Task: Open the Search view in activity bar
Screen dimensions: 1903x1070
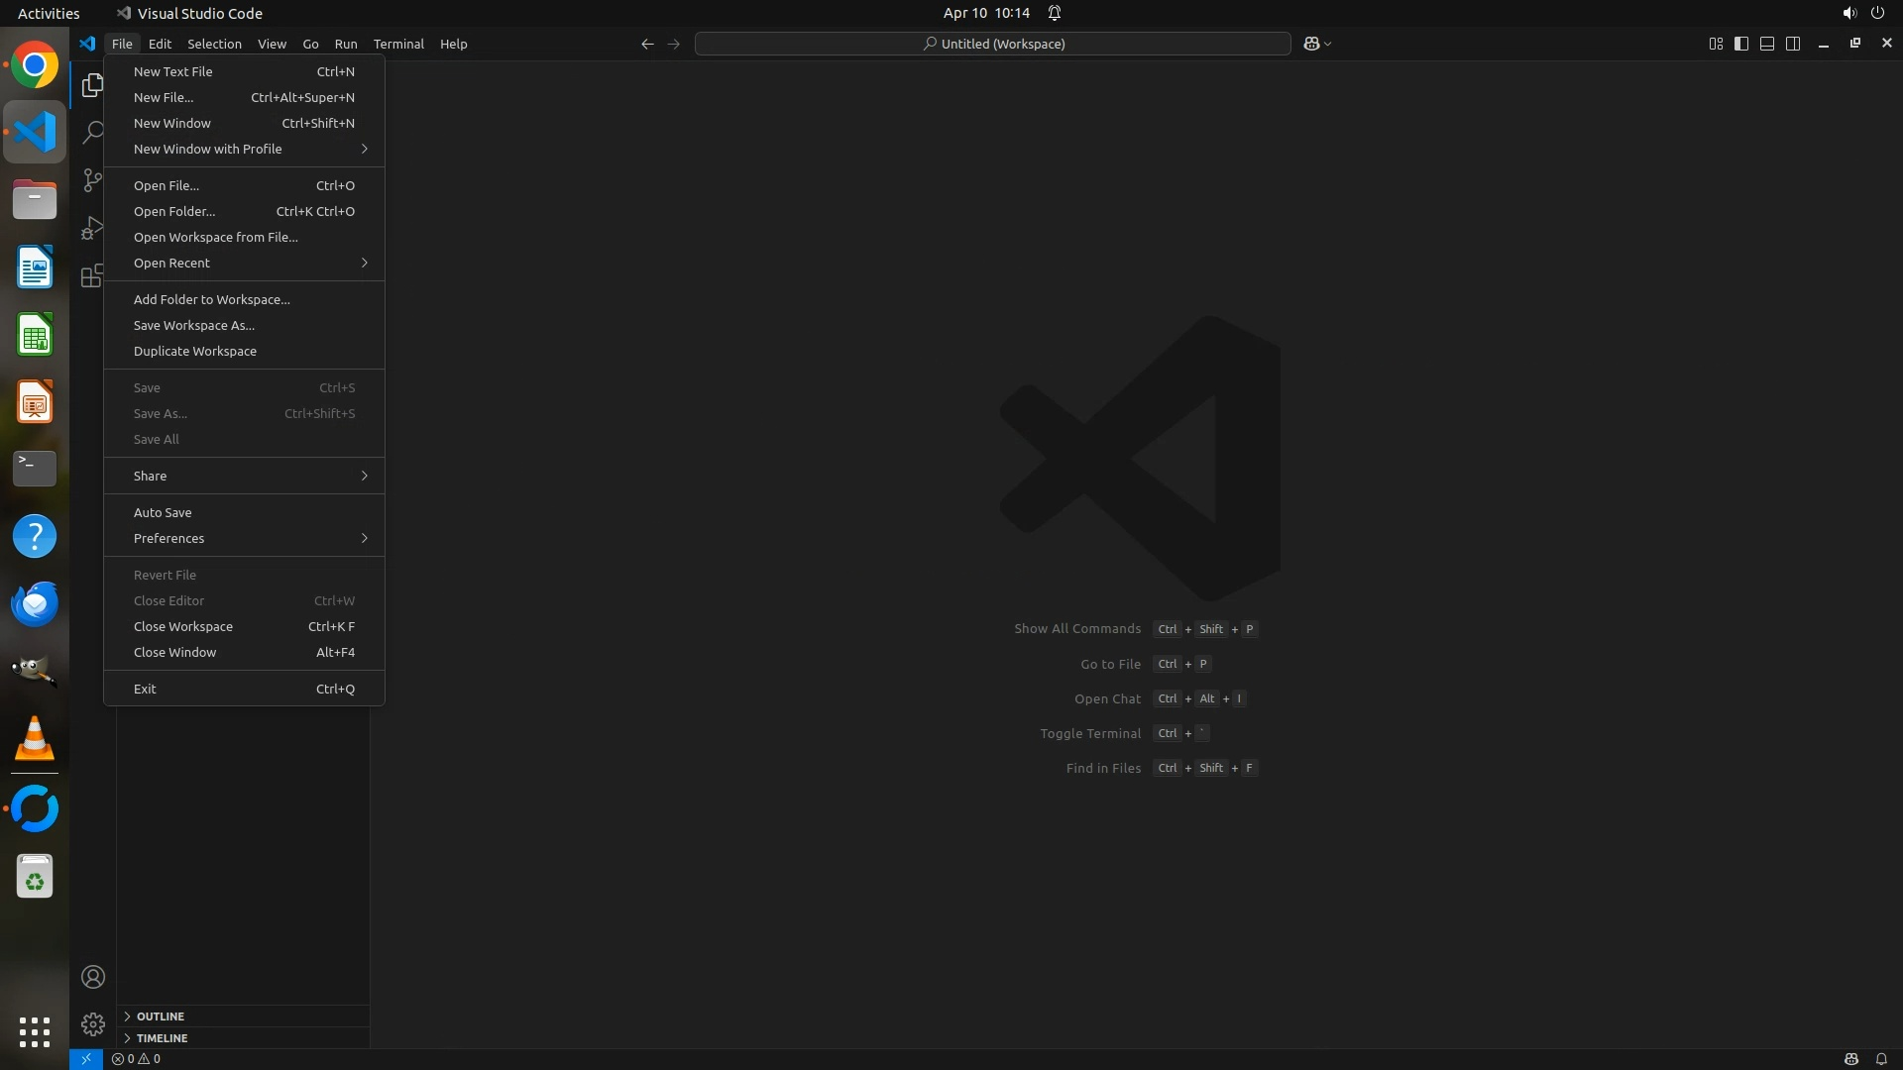Action: click(x=93, y=132)
